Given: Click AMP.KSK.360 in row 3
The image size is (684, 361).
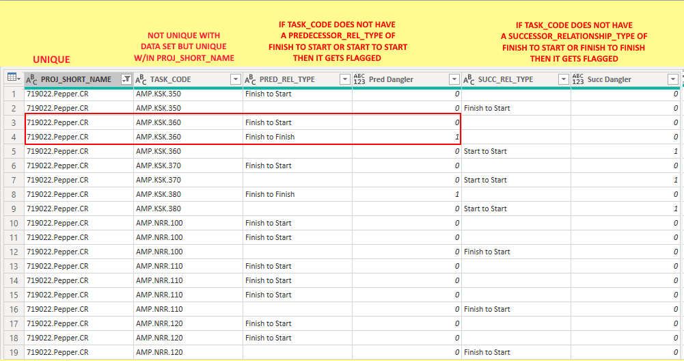Looking at the screenshot, I should click(159, 122).
